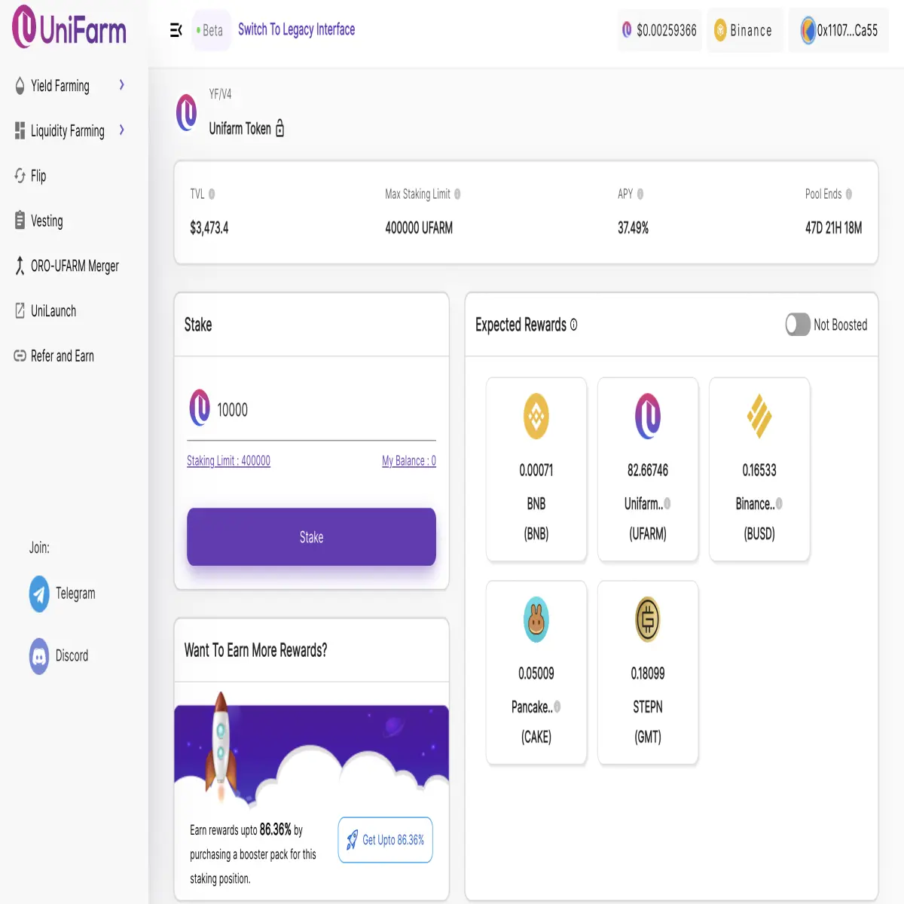This screenshot has height=904, width=904.
Task: Click the YF/V4 pool label
Action: 220,94
